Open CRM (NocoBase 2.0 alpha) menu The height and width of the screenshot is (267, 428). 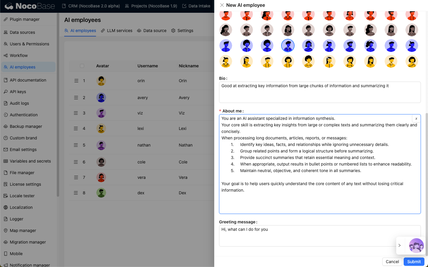coord(91,6)
